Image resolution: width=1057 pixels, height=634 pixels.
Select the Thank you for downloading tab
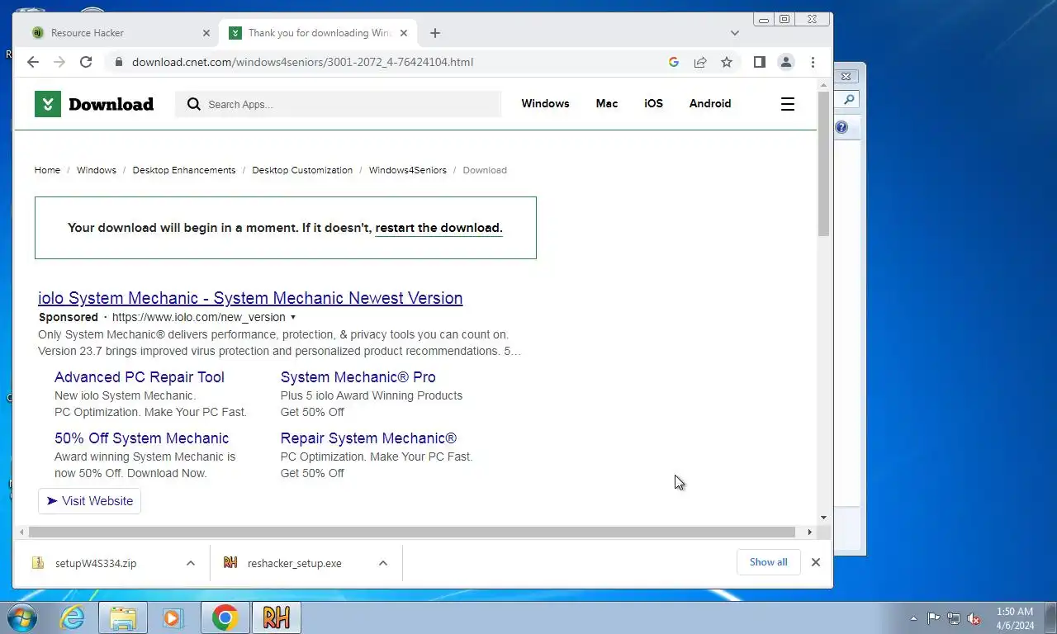point(318,33)
